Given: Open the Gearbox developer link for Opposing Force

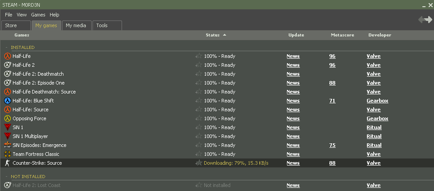Looking at the screenshot, I should tap(377, 118).
